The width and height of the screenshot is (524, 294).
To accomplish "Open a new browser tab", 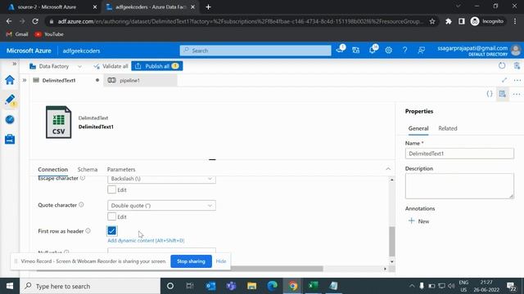I will point(208,7).
